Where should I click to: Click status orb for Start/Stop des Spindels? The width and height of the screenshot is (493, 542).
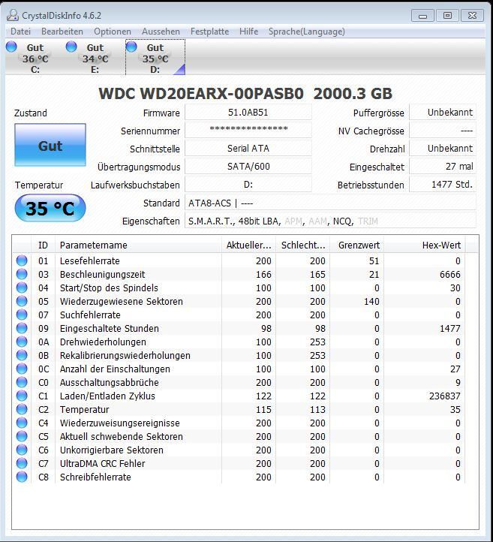click(x=22, y=288)
